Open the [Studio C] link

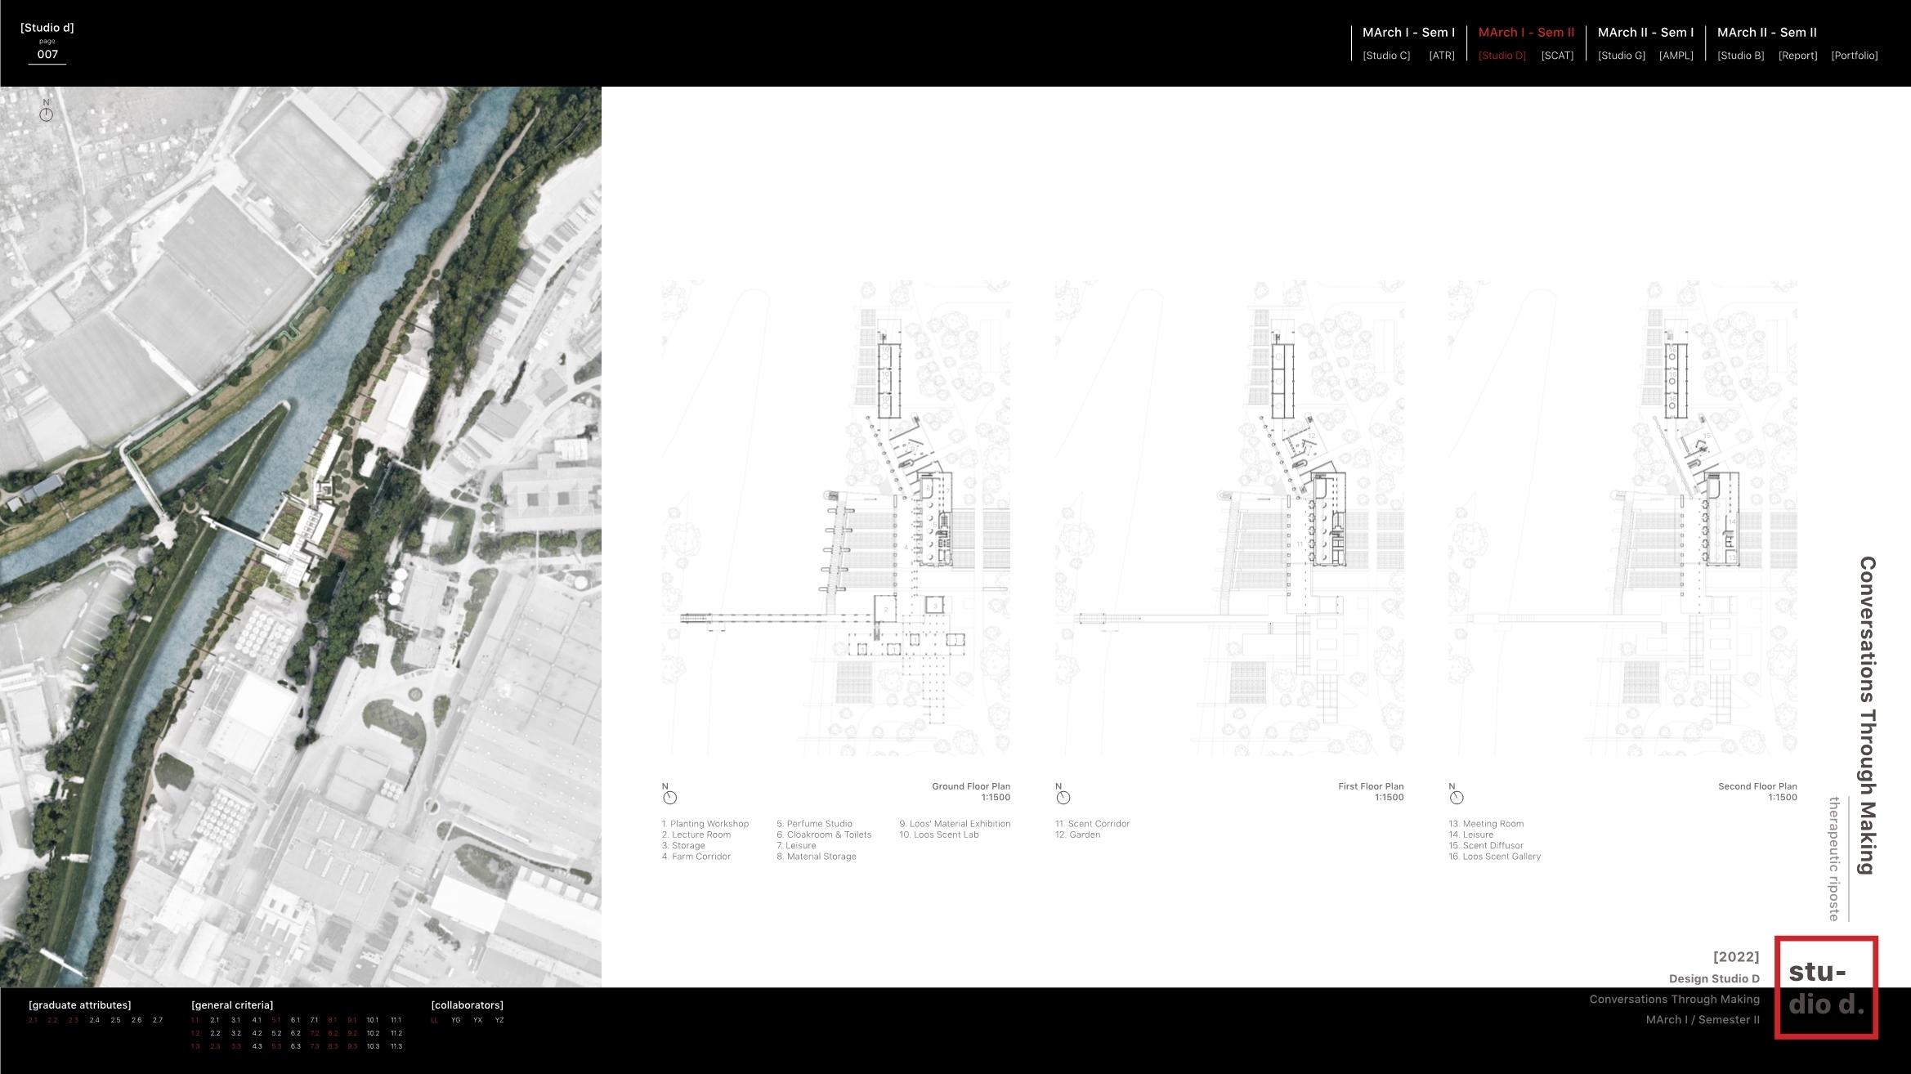[1385, 56]
